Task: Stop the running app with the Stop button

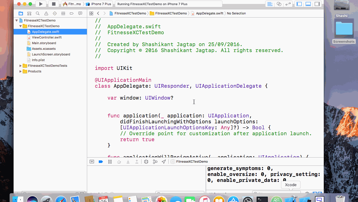Action: click(53, 4)
